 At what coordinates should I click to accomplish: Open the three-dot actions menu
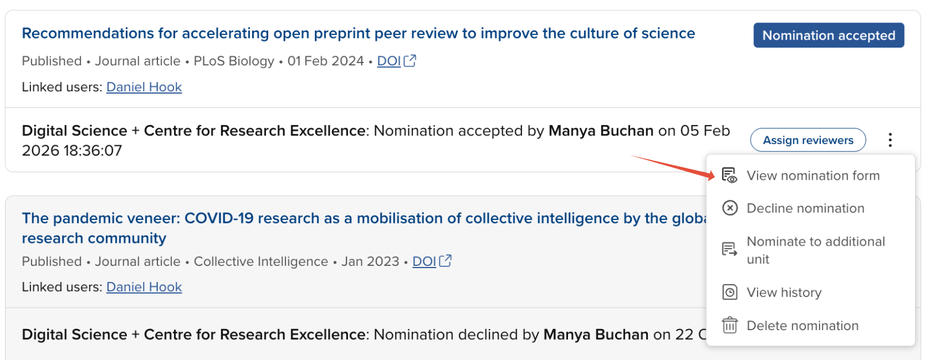(890, 140)
